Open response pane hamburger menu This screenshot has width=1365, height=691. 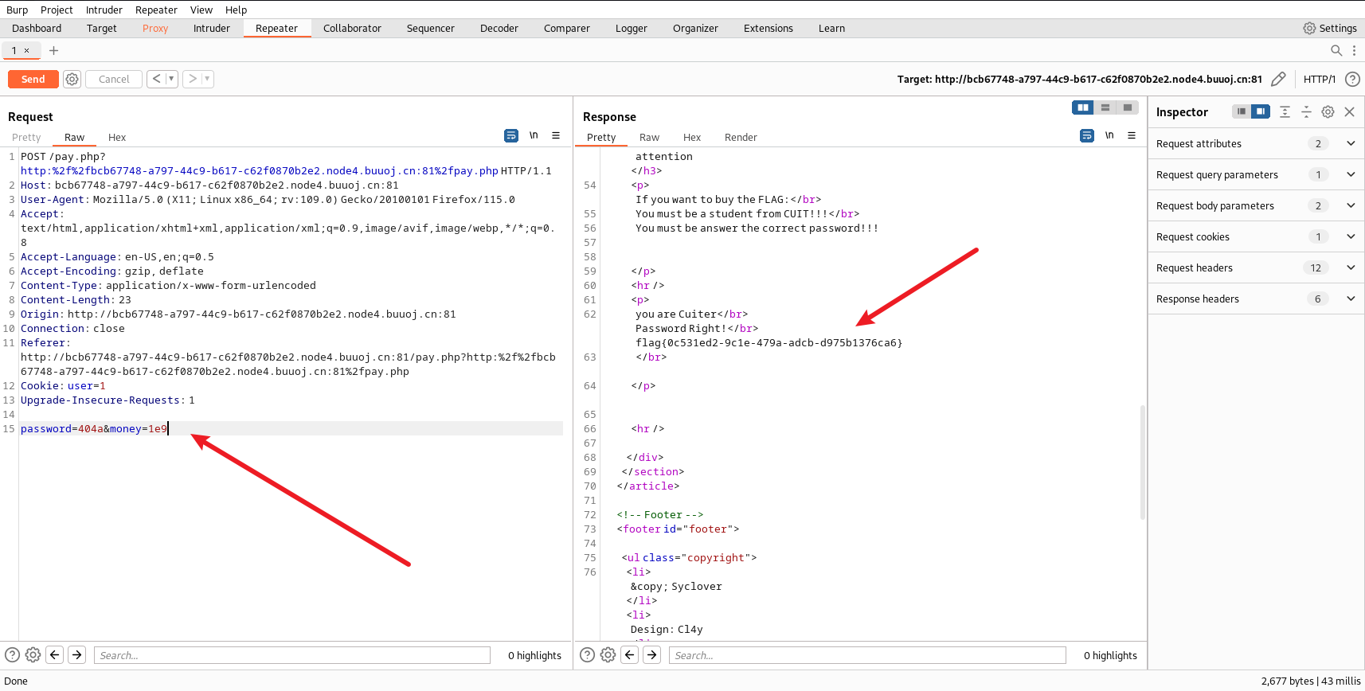1132,135
